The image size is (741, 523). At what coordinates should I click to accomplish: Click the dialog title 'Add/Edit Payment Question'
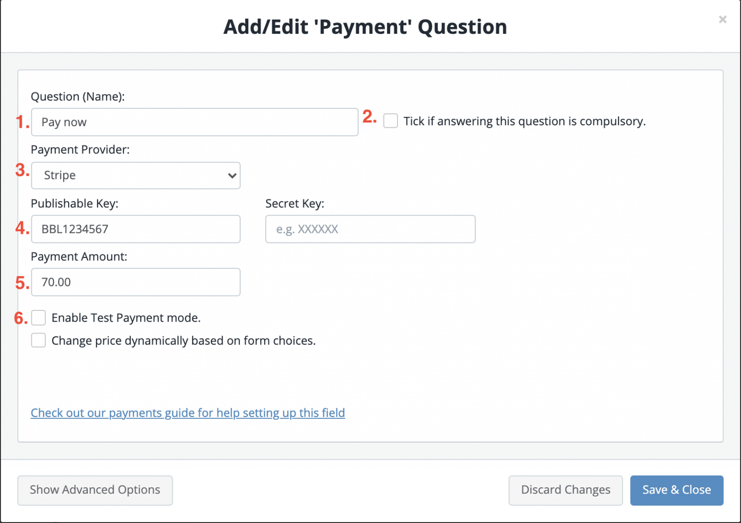[365, 27]
